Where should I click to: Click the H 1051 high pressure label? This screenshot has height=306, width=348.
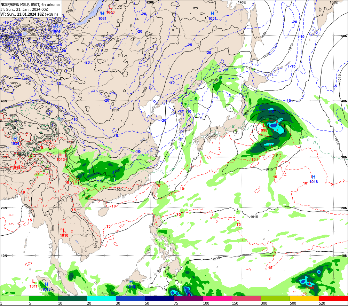coord(212,16)
